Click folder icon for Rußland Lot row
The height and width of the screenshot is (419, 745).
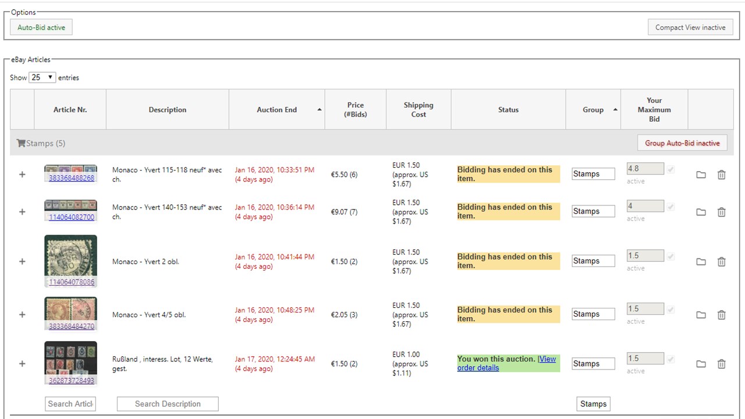701,364
